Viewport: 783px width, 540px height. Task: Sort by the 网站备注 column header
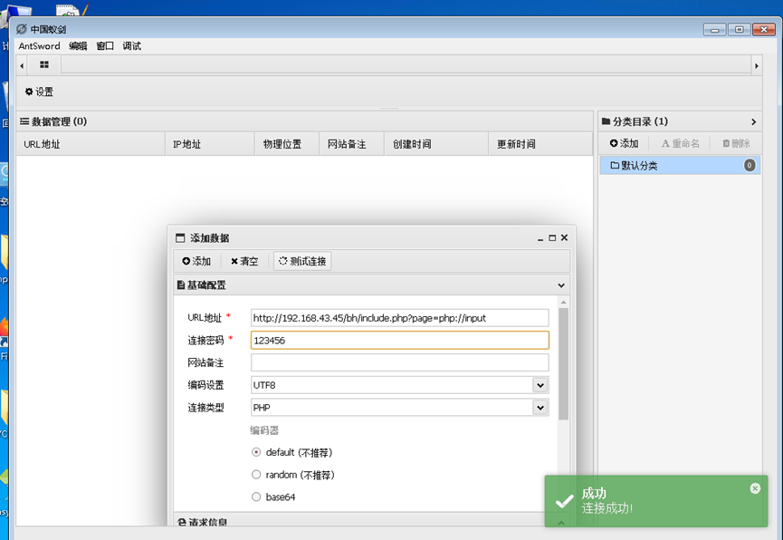tap(351, 144)
